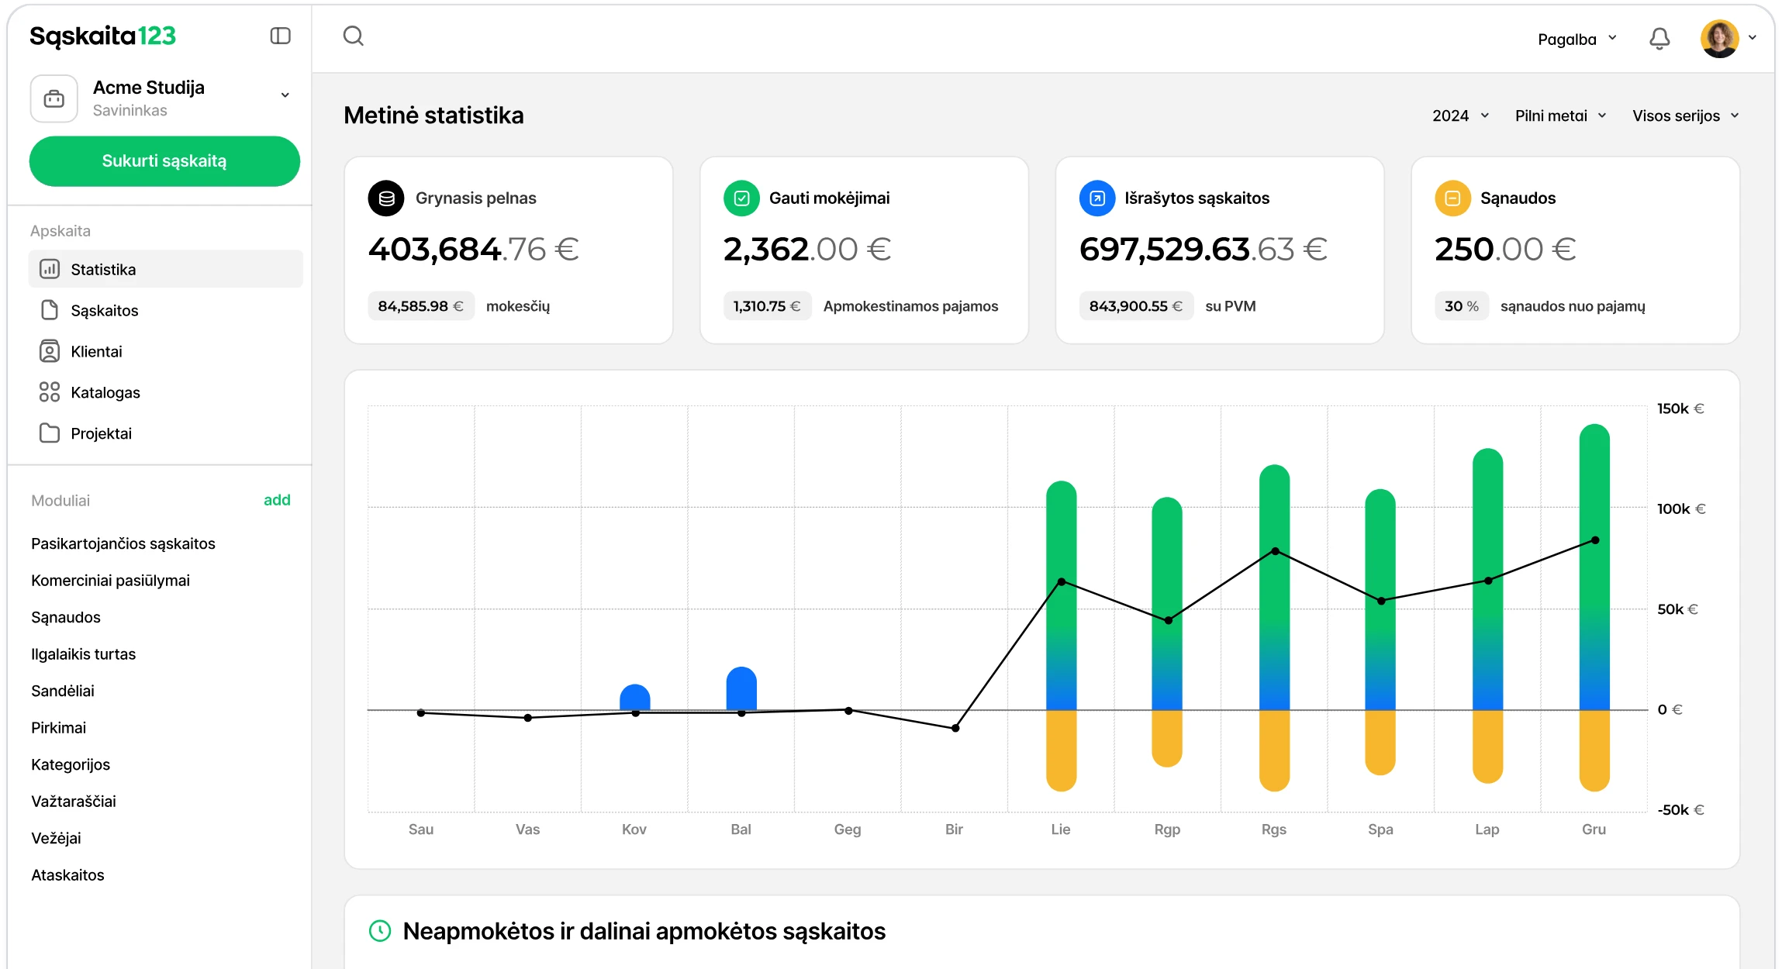Click the green Gru bar in chart
1782x969 pixels.
pos(1594,567)
